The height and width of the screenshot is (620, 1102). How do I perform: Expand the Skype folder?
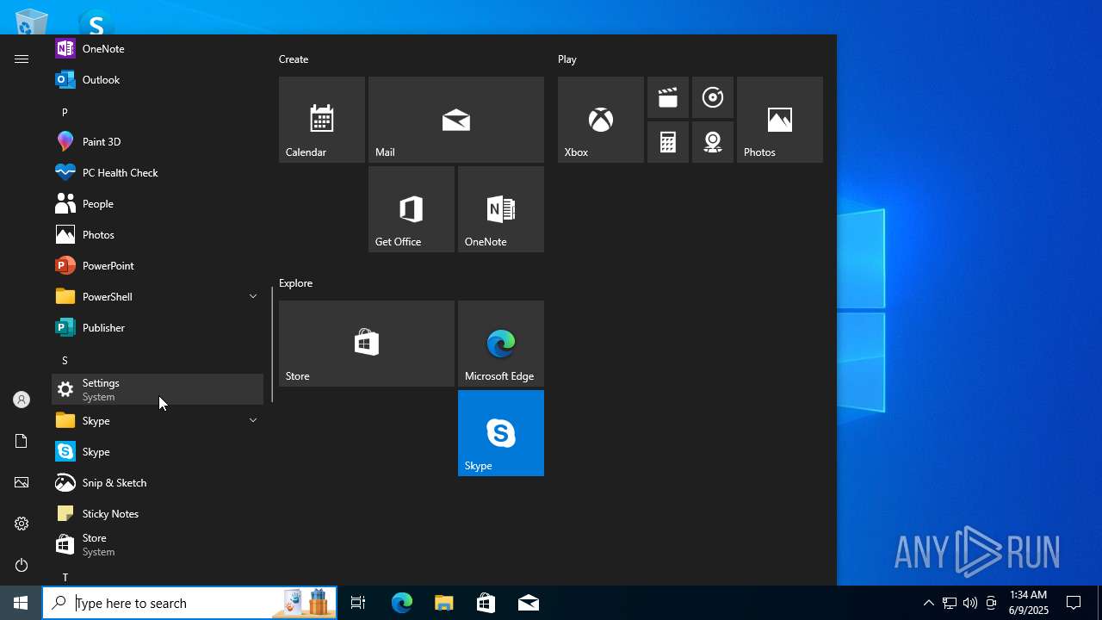158,420
